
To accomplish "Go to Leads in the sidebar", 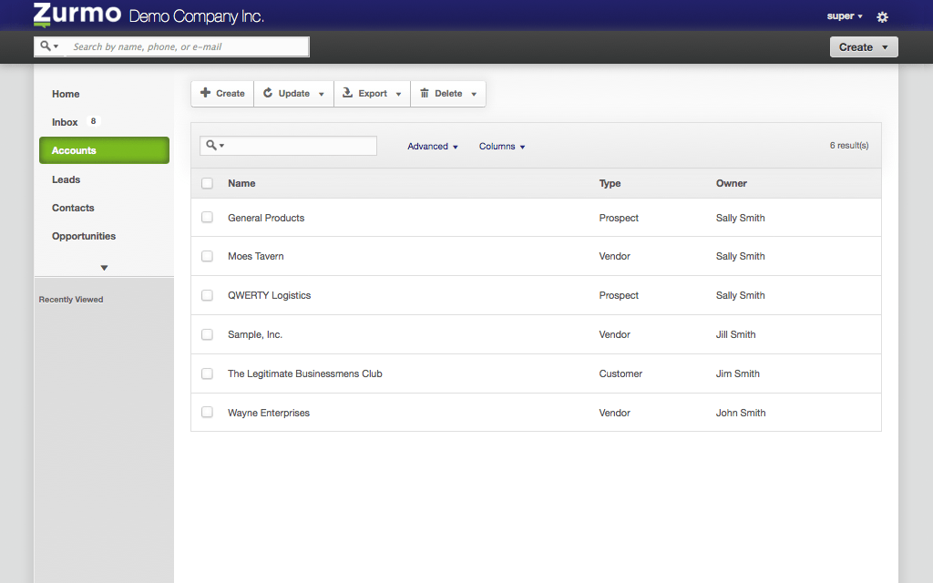I will [x=67, y=179].
